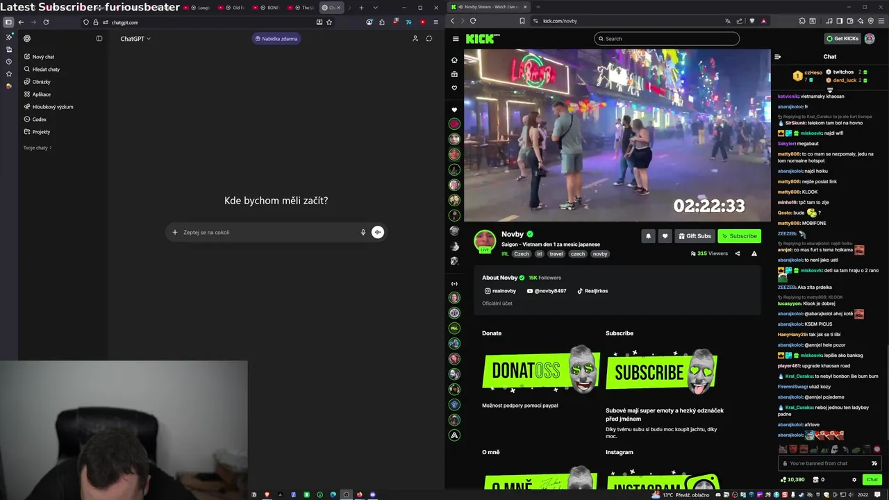The height and width of the screenshot is (500, 889).
Task: Click the Get KICKs button
Action: pyautogui.click(x=842, y=39)
